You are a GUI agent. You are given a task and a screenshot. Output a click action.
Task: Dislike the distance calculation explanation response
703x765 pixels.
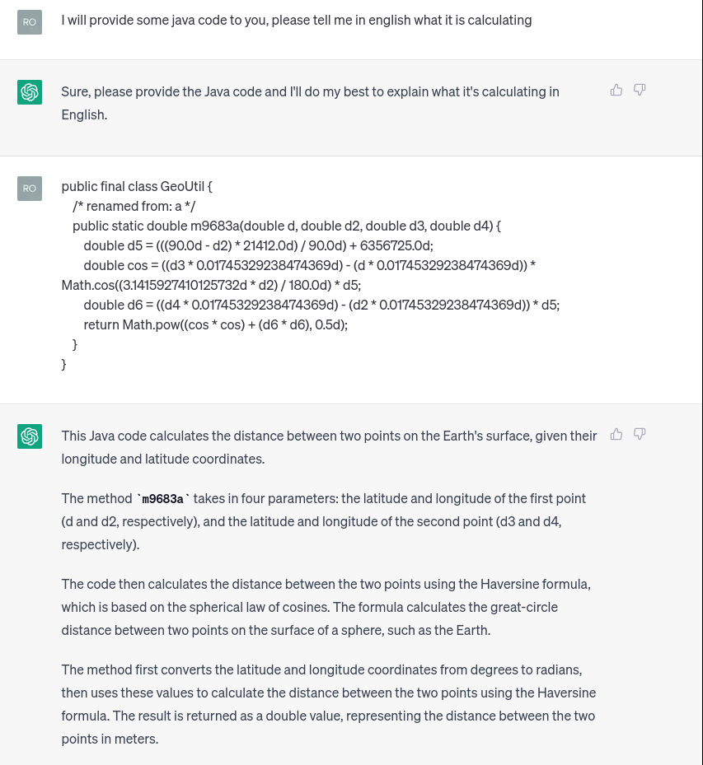pos(640,434)
